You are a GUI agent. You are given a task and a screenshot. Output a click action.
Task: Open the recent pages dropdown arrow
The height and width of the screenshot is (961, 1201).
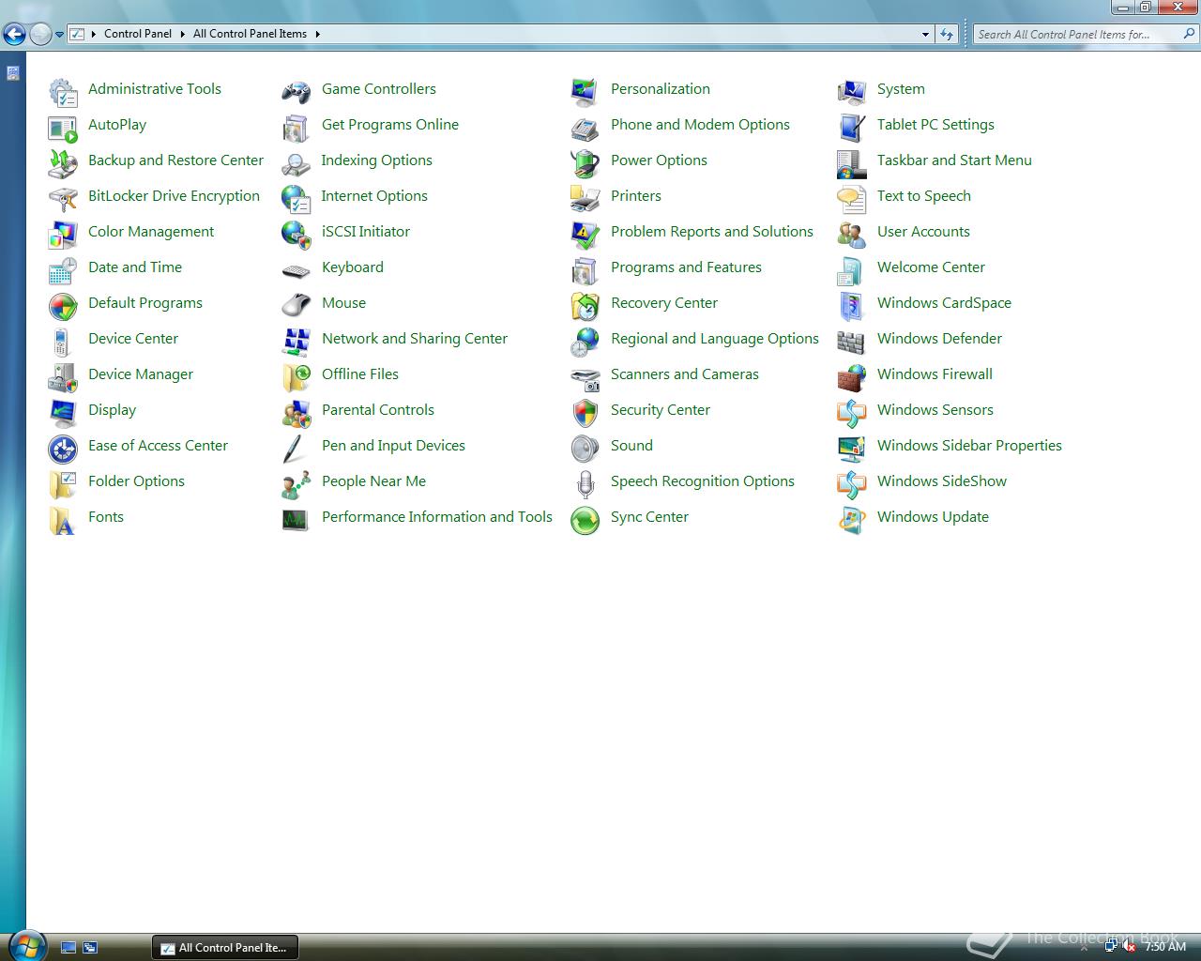click(x=59, y=35)
